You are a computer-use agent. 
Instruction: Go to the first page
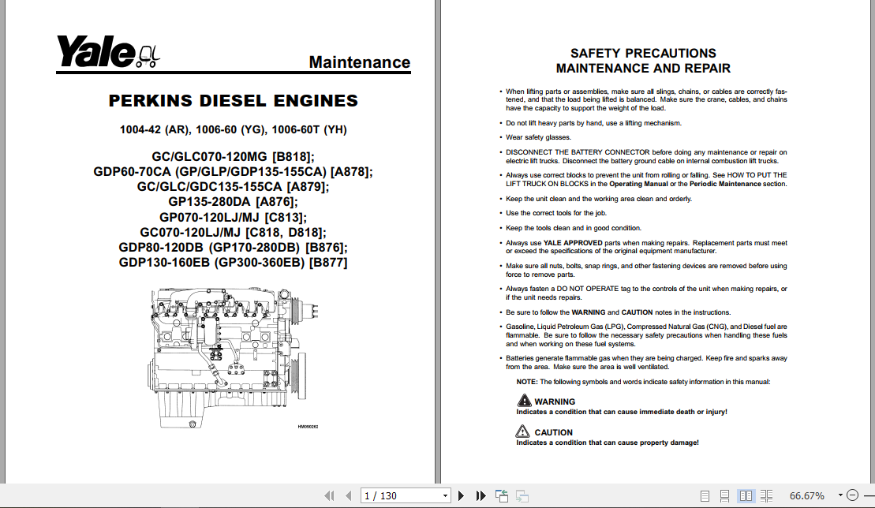[329, 495]
